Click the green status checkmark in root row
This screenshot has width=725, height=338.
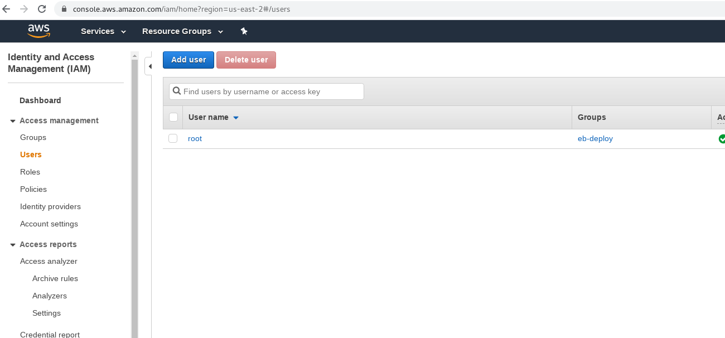click(722, 139)
